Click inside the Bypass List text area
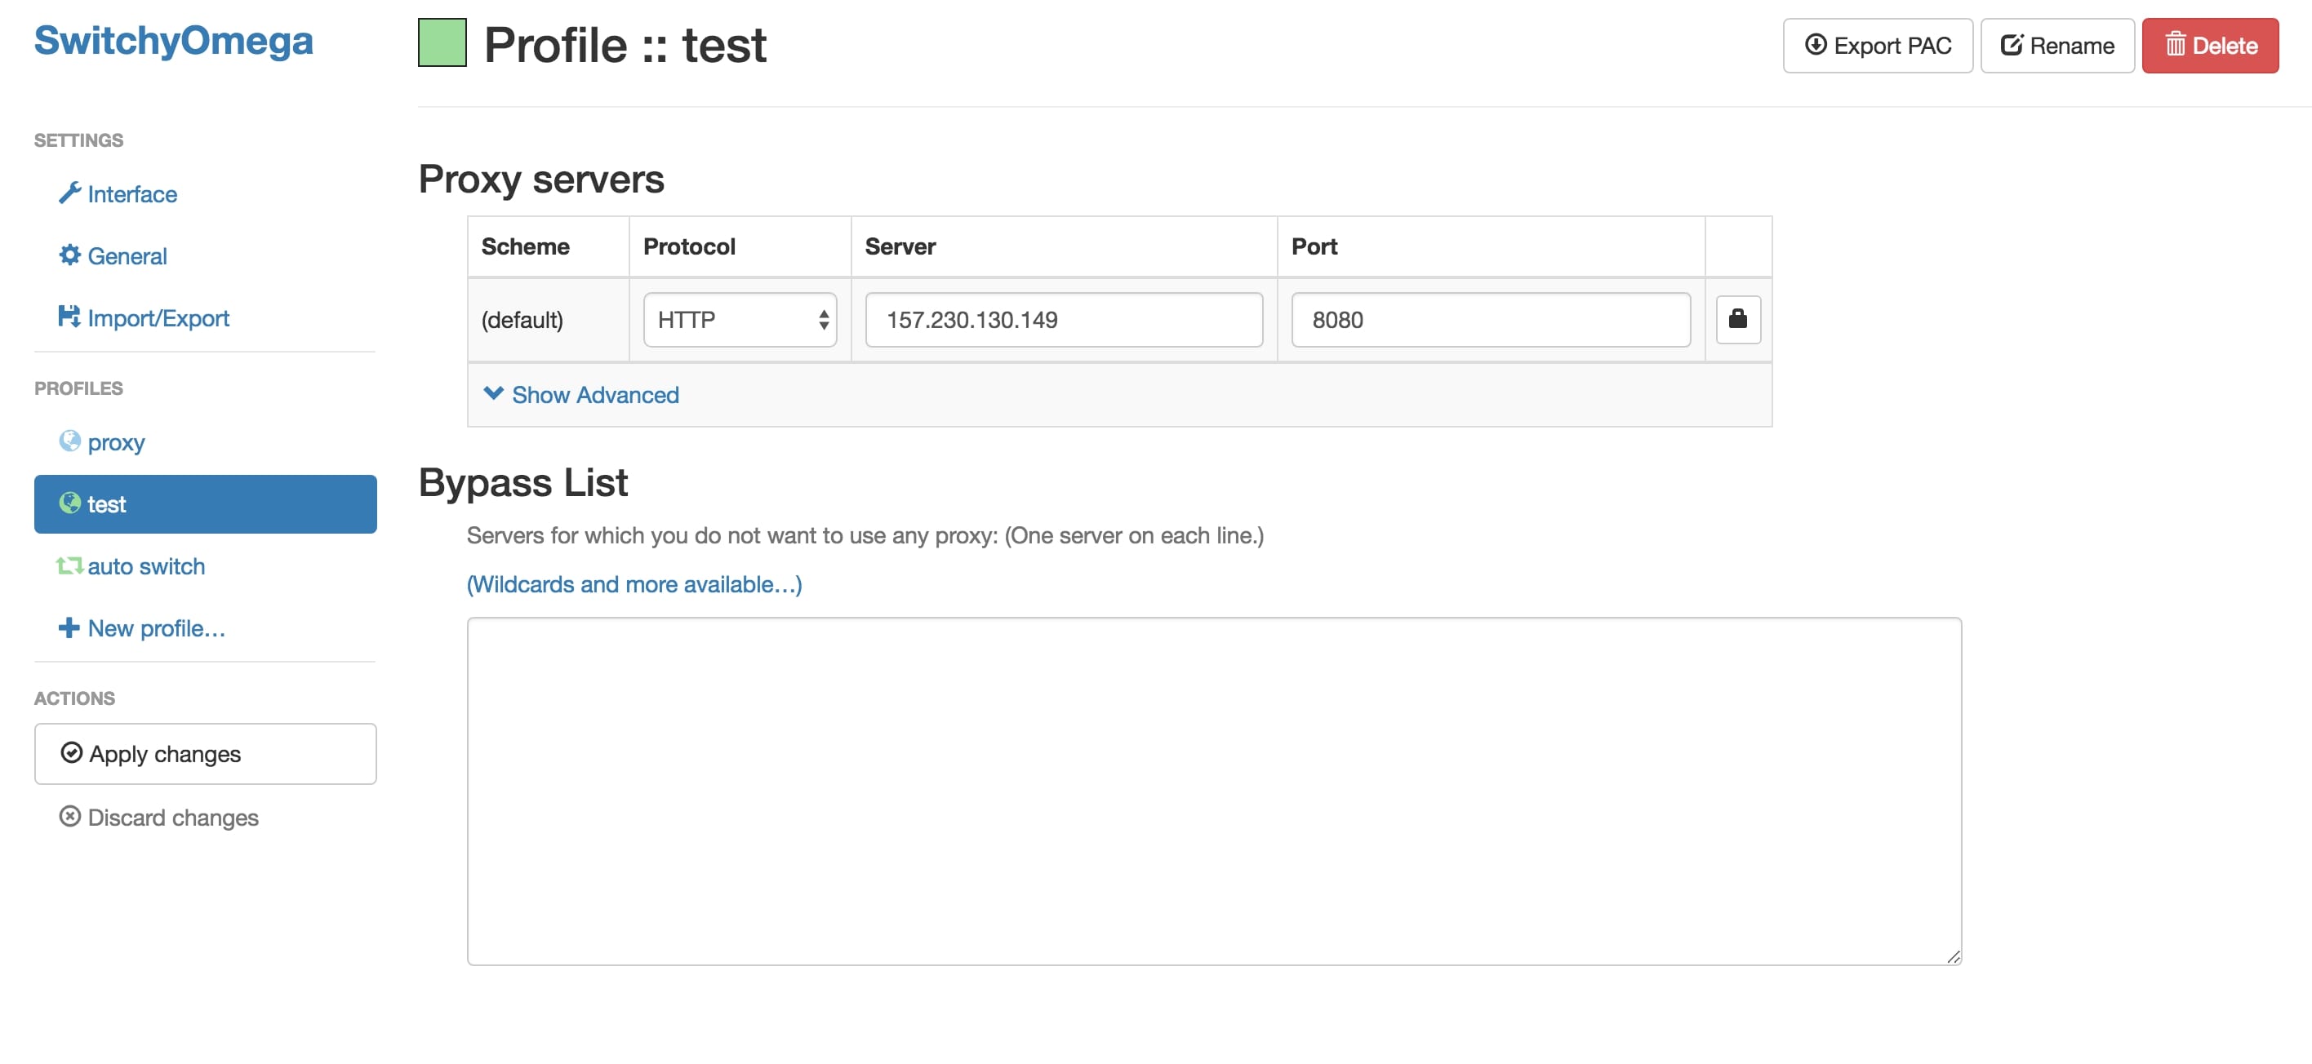The height and width of the screenshot is (1064, 2312). coord(1212,790)
